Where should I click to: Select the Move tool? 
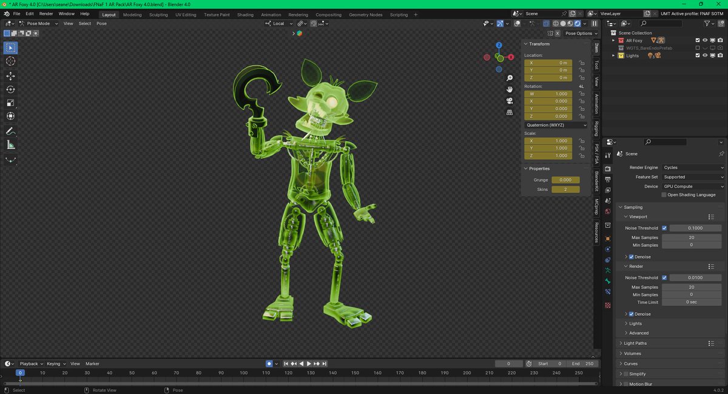pyautogui.click(x=11, y=76)
